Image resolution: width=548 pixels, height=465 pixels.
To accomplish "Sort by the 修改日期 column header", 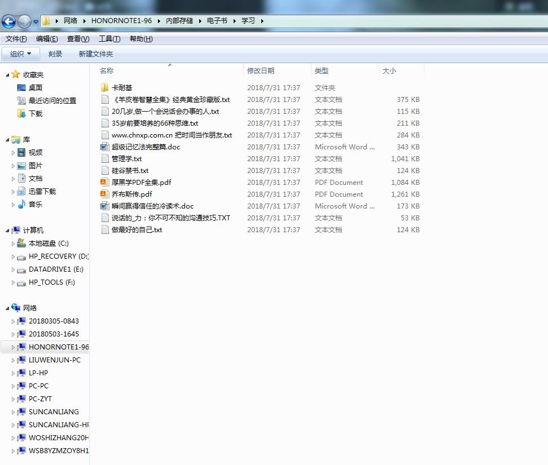I will (260, 71).
